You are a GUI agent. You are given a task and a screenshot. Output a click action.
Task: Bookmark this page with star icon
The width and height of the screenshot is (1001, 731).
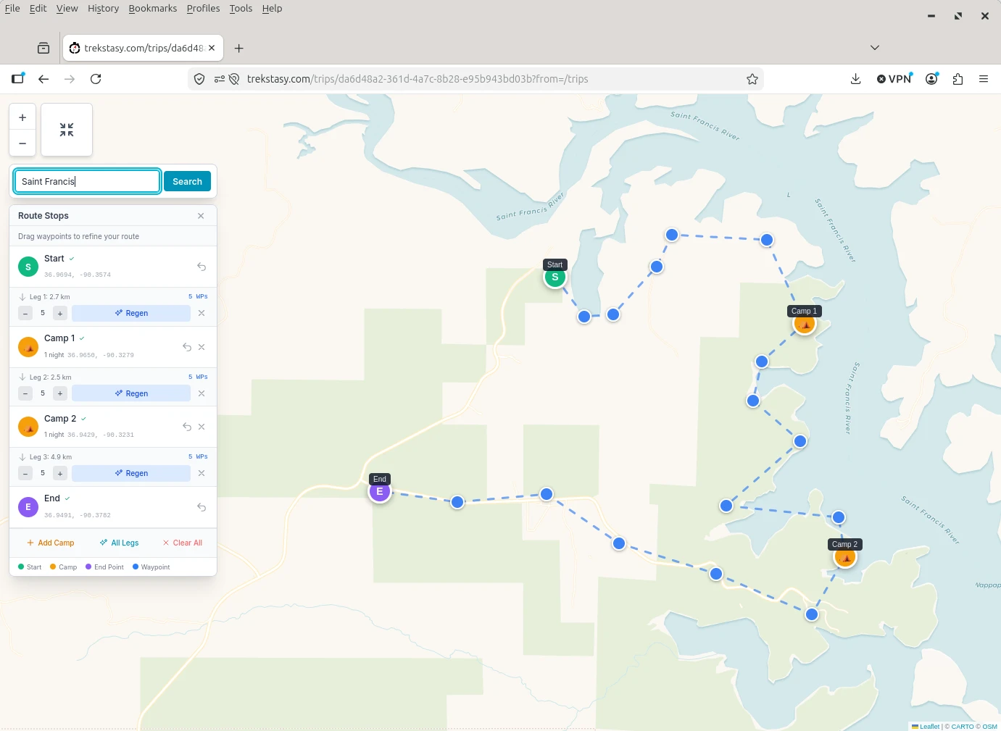click(x=752, y=79)
